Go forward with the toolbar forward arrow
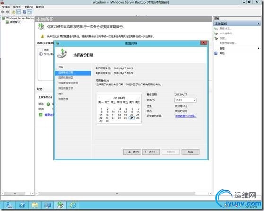The height and width of the screenshot is (211, 264). point(7,12)
